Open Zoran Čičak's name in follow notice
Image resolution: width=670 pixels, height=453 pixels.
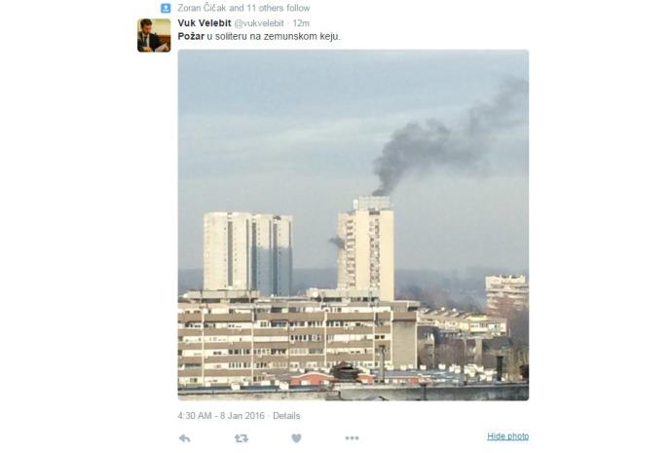coord(202,8)
